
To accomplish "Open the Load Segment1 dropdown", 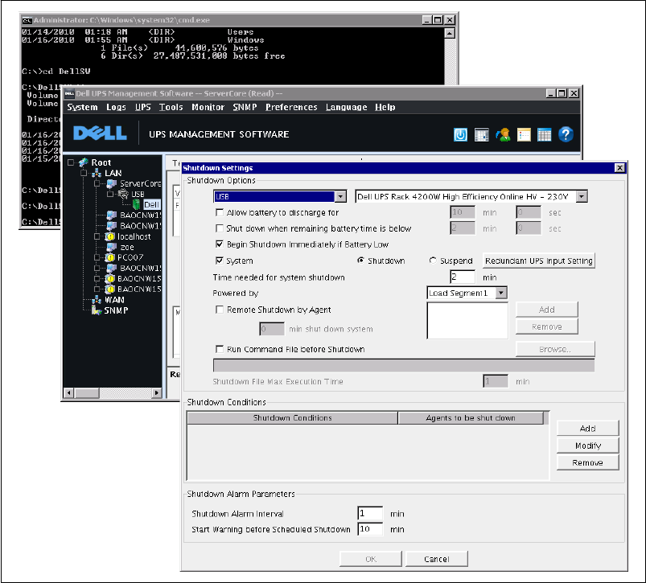I will (x=501, y=294).
